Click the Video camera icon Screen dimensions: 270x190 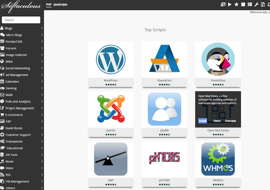(x=2, y=168)
